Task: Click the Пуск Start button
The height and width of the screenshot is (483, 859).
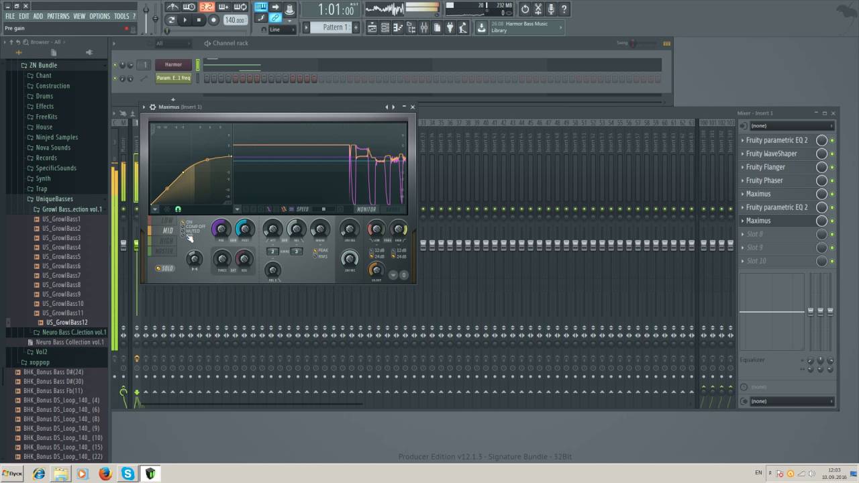Action: click(11, 474)
